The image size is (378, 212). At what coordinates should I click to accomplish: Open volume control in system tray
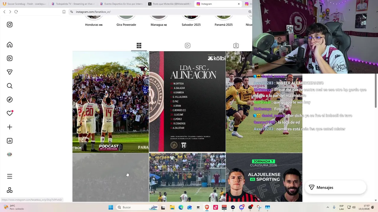354,207
